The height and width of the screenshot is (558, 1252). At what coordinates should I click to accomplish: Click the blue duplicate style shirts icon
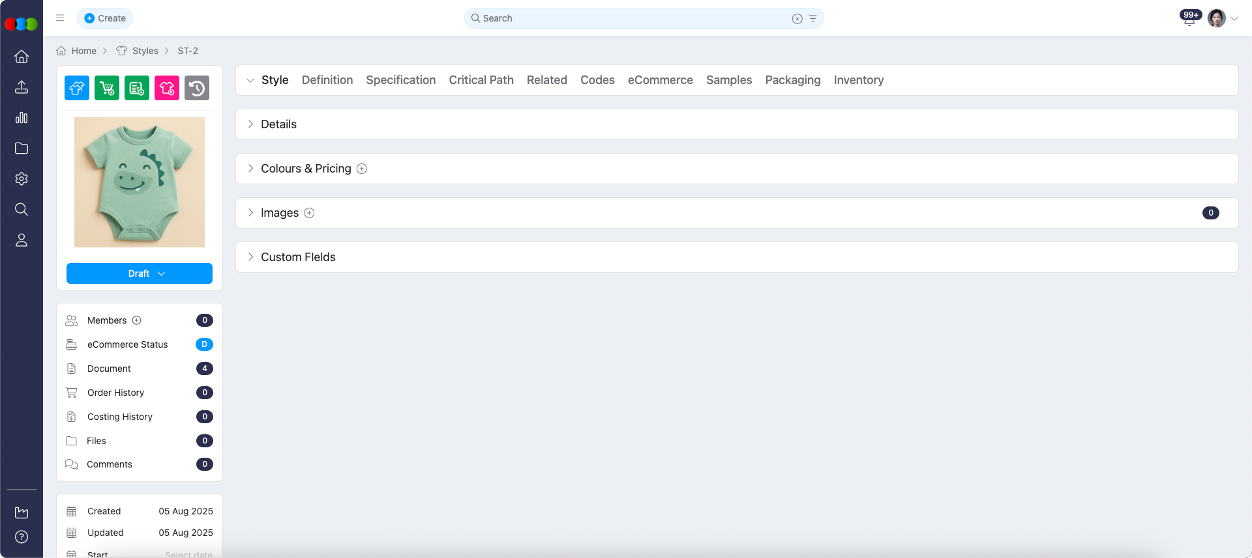(77, 88)
